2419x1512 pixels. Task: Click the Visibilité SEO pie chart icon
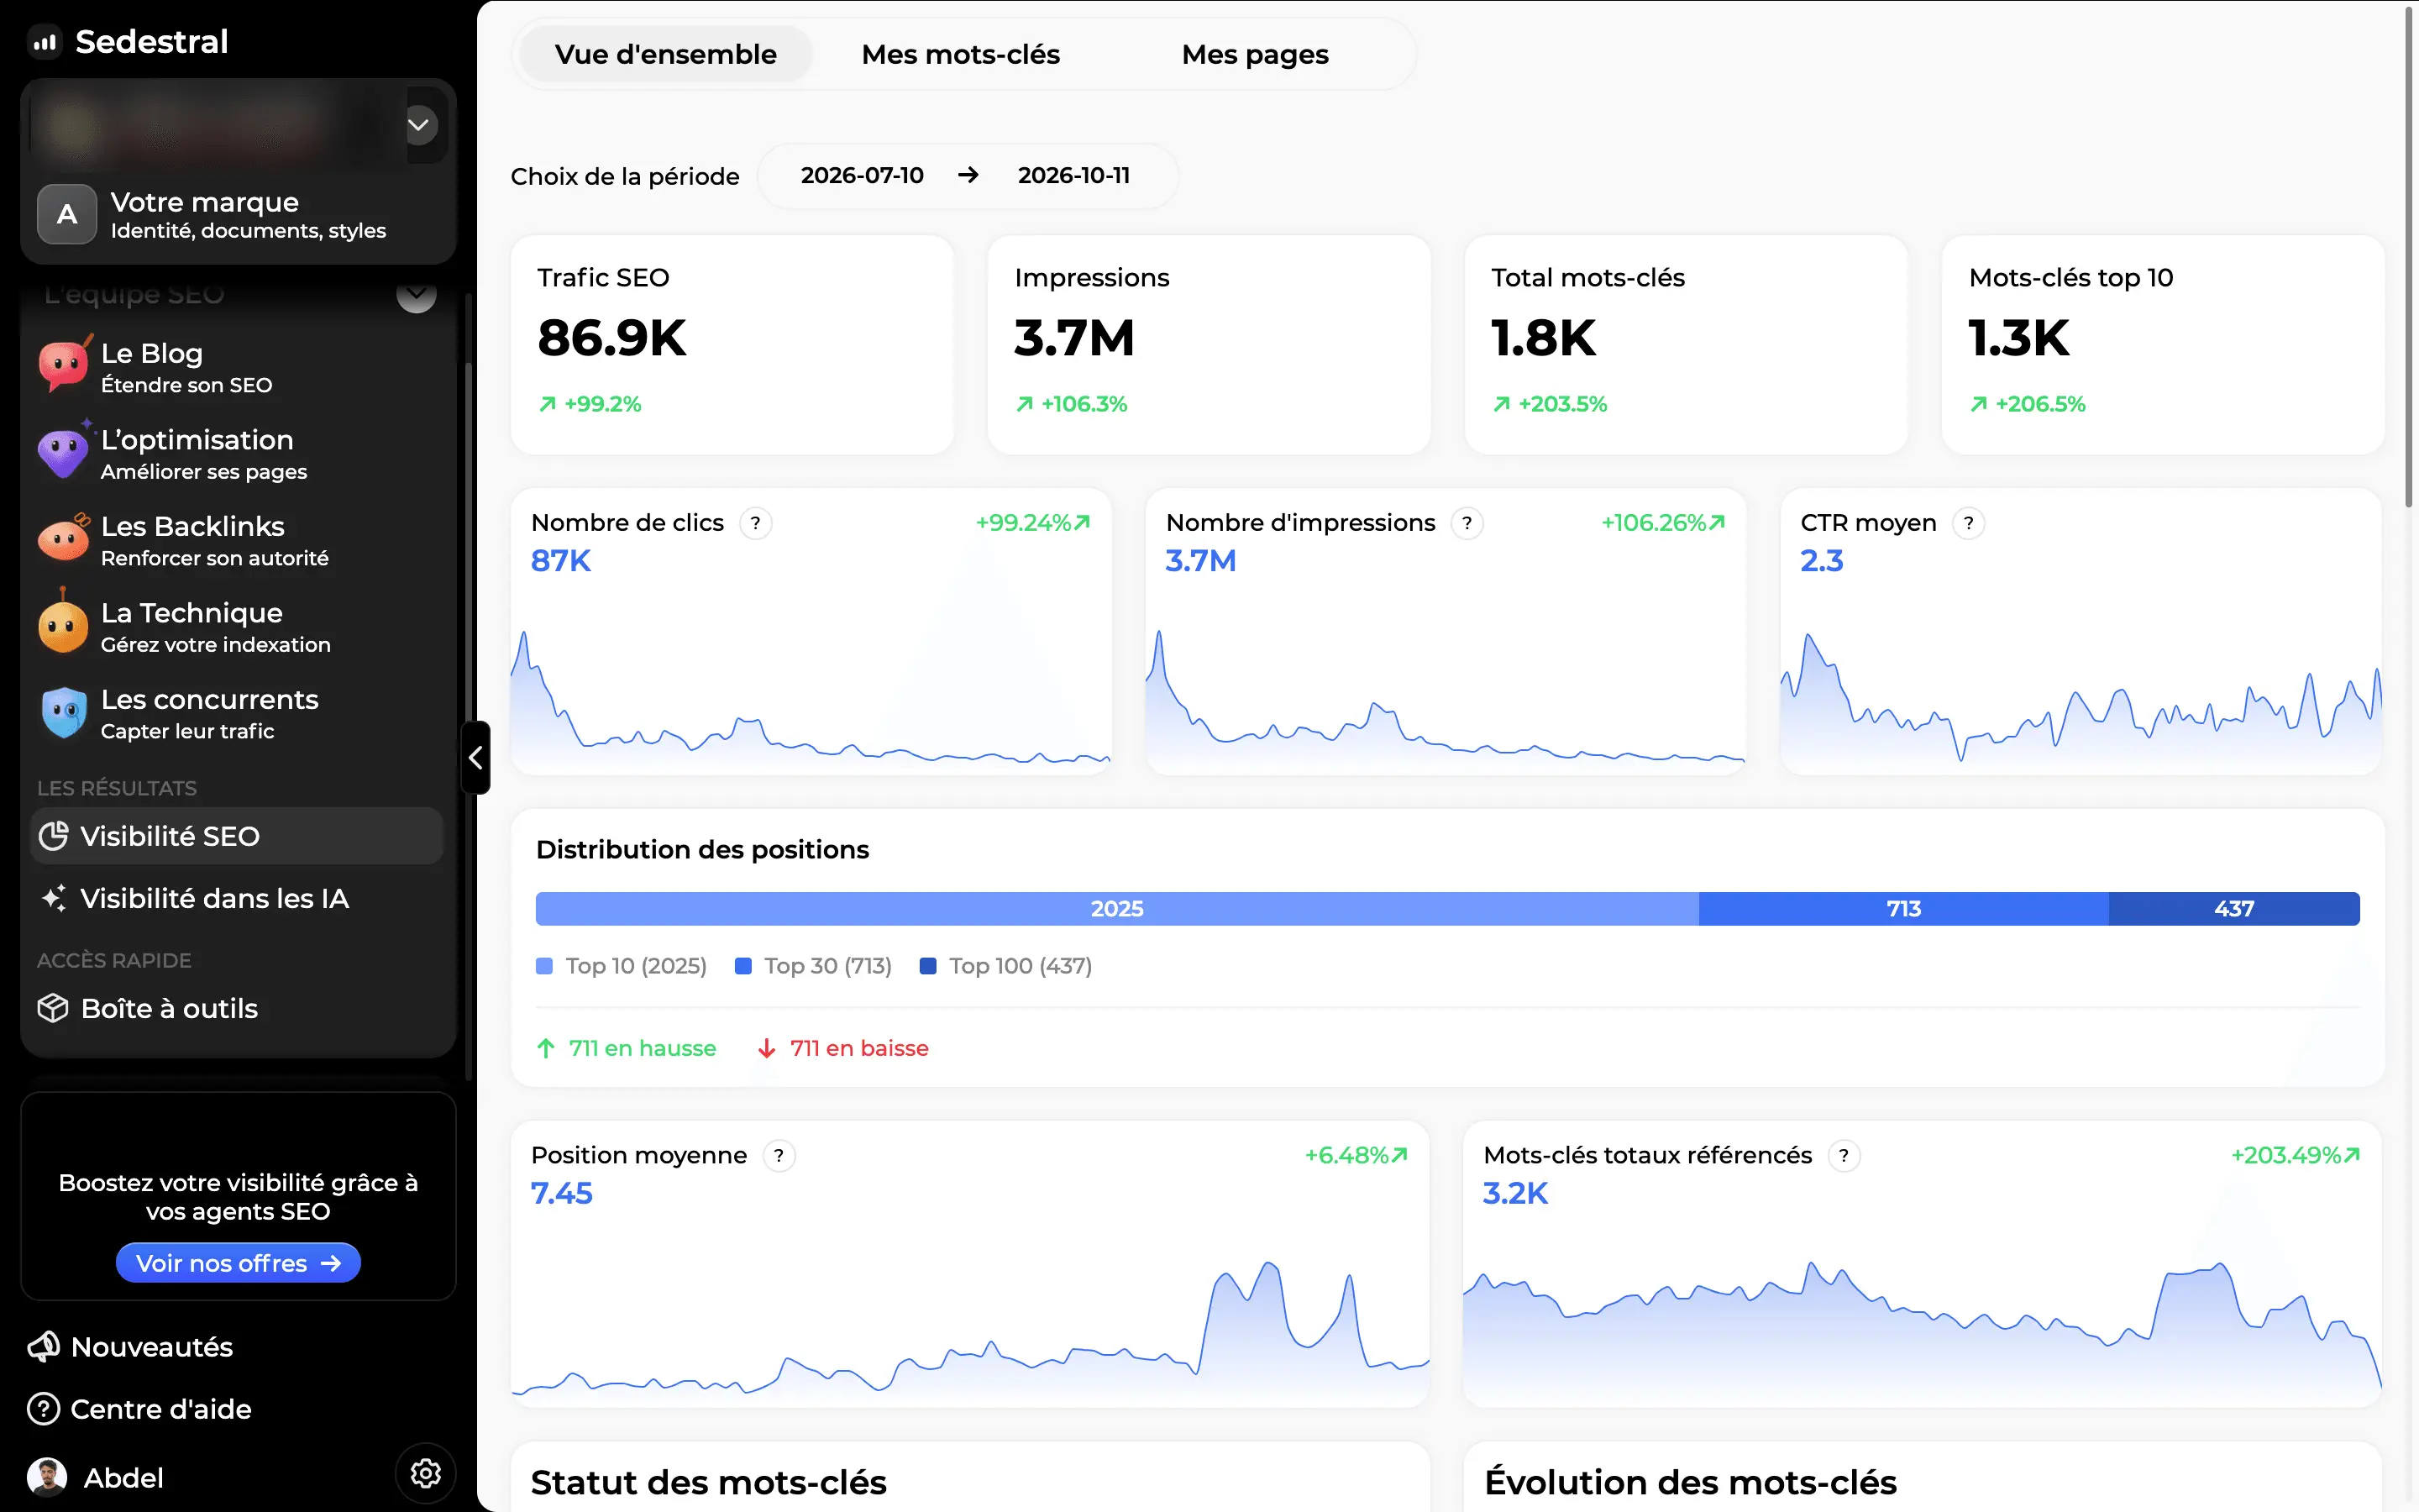click(x=53, y=836)
